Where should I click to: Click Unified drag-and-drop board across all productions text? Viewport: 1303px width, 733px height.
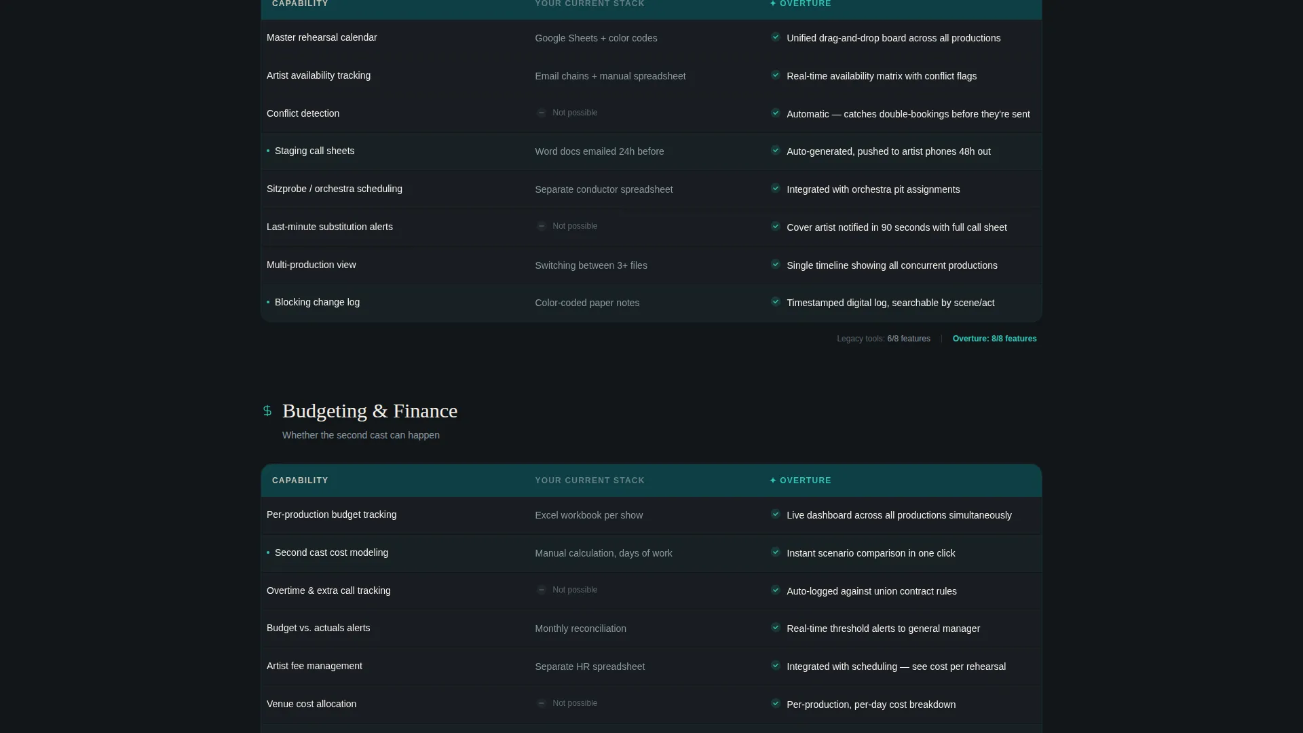(893, 38)
